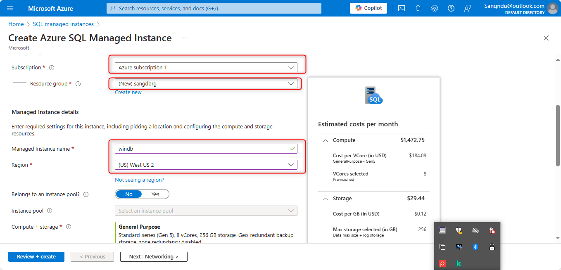Open the Subscription dropdown
This screenshot has width=561, height=270.
tap(206, 68)
